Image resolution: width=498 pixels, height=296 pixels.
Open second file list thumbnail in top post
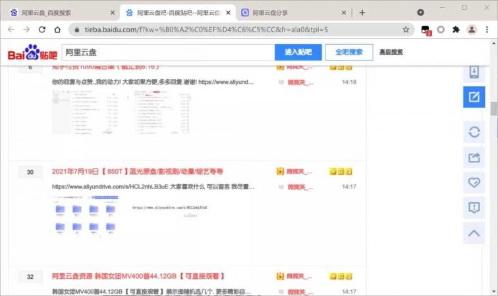coord(161,112)
